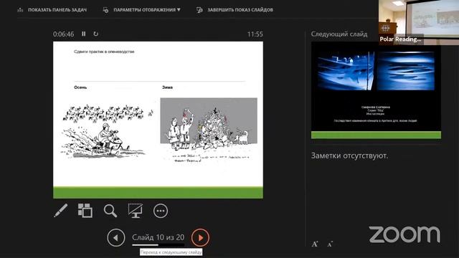
Task: Activate the zoom into slide magnifier
Action: click(110, 211)
